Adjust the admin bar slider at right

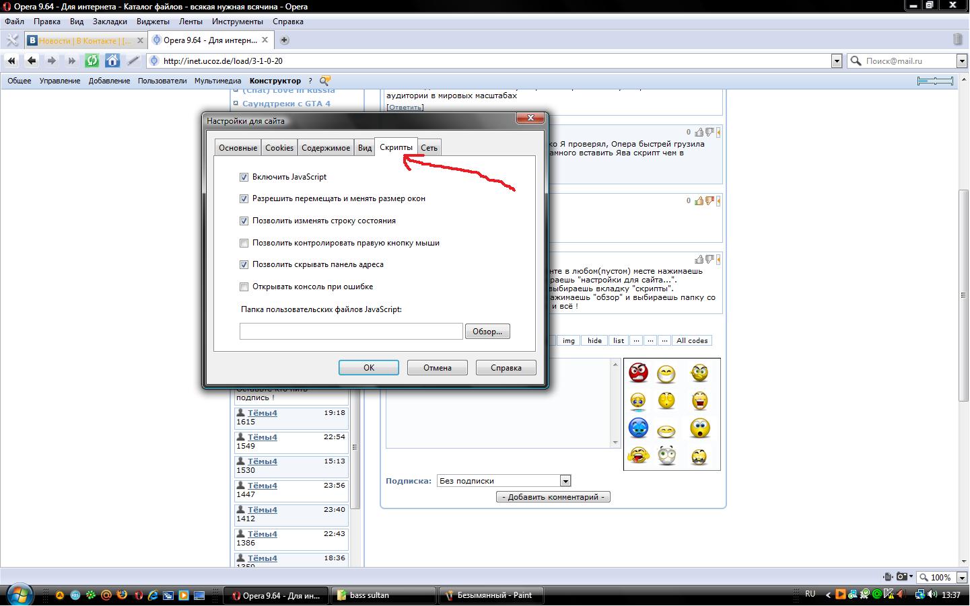point(935,81)
